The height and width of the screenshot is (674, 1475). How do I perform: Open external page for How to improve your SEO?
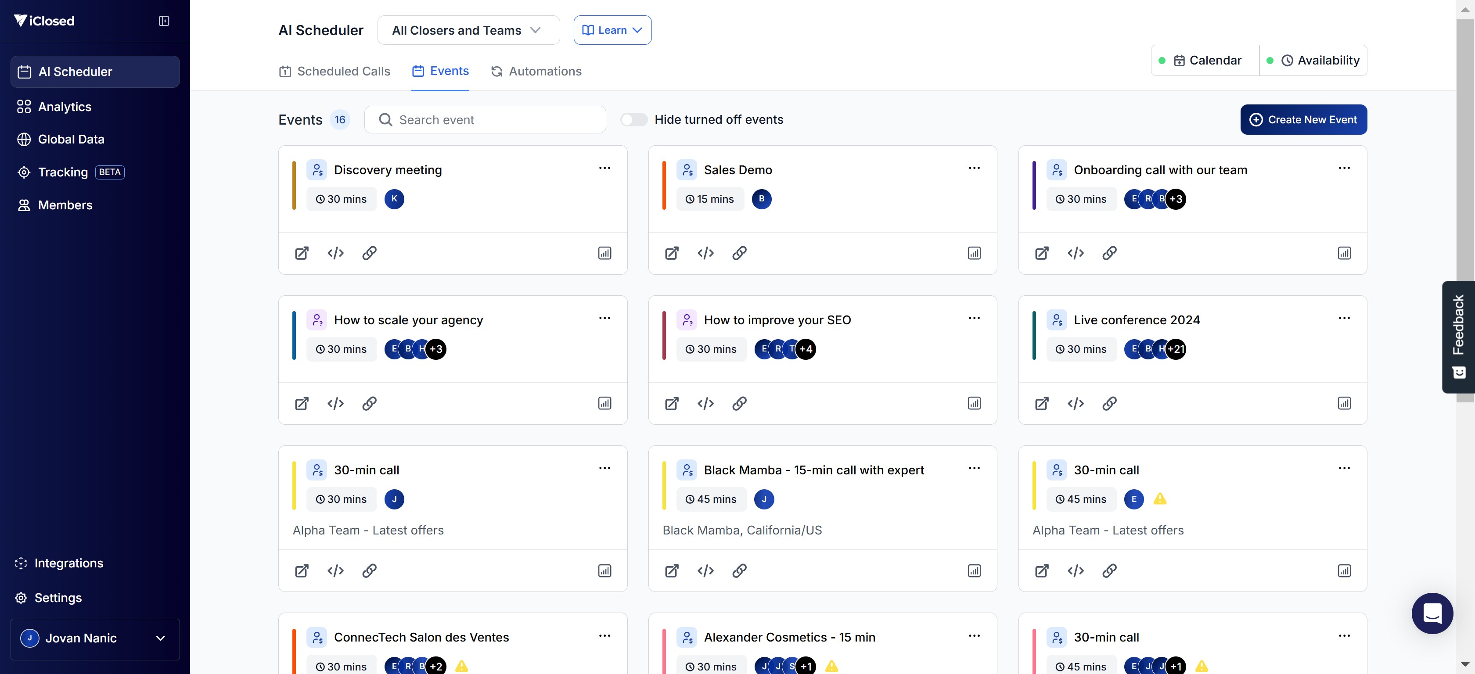(672, 403)
